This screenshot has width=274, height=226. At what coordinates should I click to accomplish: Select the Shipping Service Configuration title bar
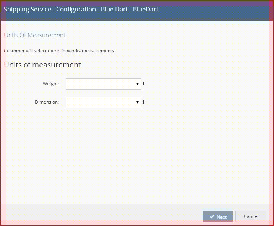coord(137,10)
